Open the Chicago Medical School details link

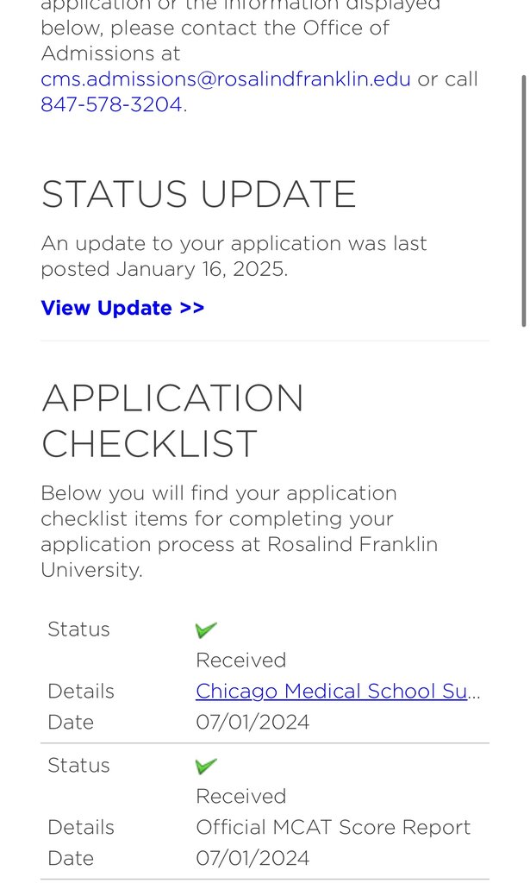338,692
